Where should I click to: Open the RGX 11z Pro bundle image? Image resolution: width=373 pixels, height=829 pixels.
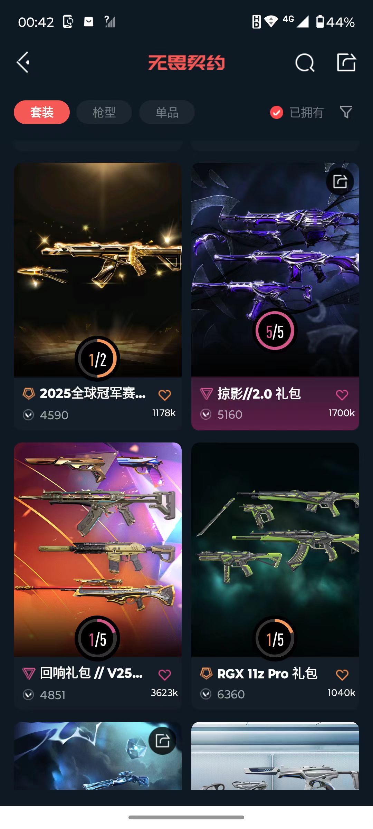(275, 550)
